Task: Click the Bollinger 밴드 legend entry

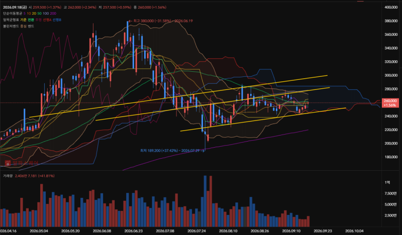Action: (x=31, y=26)
